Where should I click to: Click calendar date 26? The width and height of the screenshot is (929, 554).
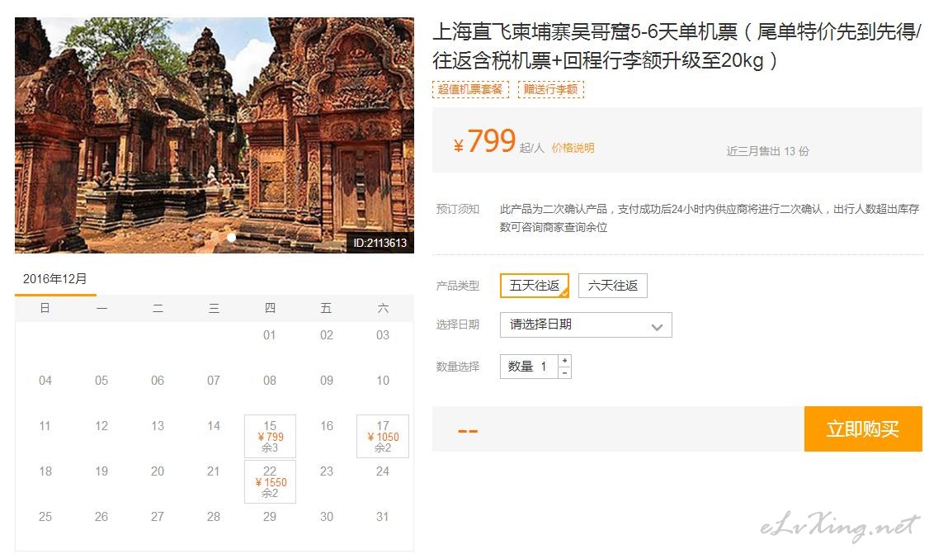click(x=101, y=517)
